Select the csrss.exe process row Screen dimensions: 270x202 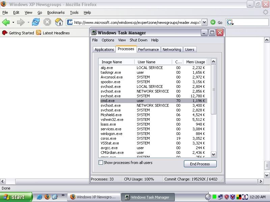pos(154,138)
